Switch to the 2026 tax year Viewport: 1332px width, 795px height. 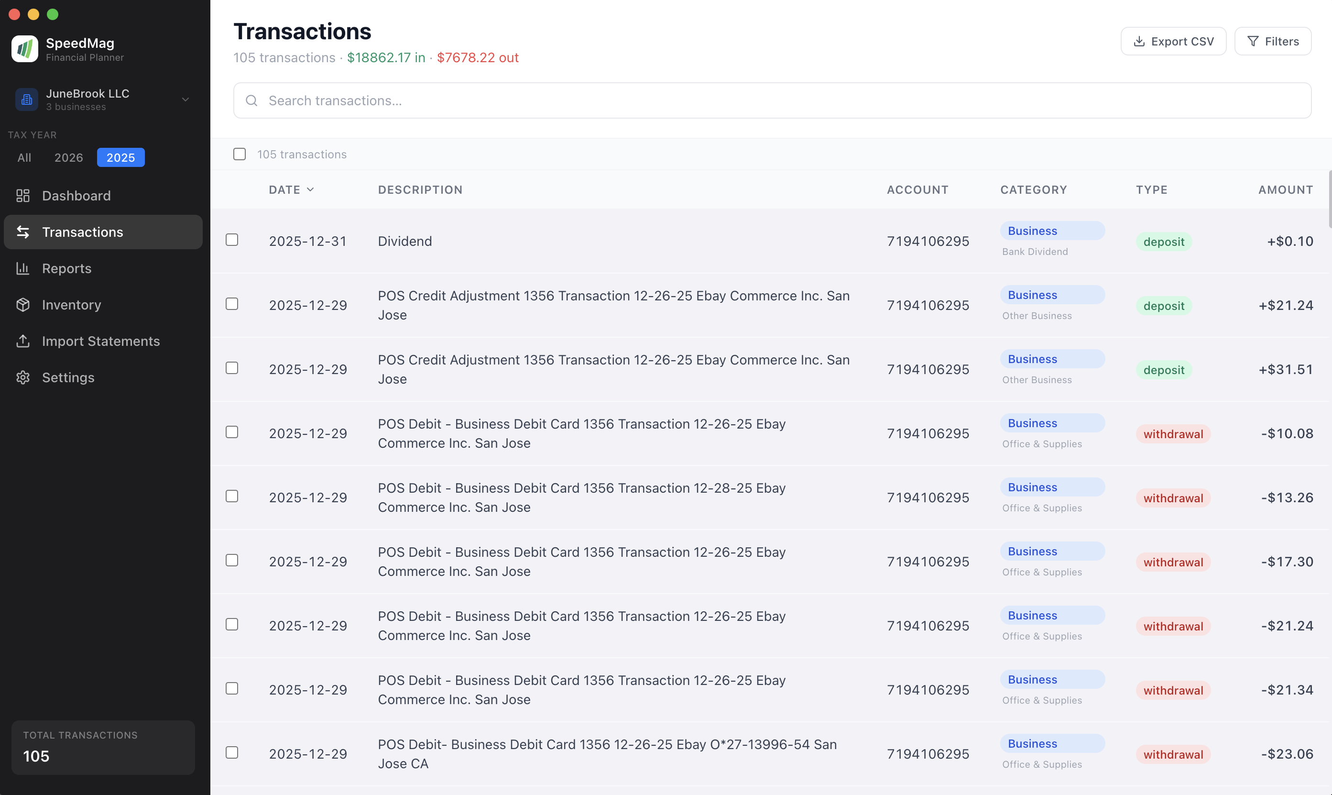click(68, 157)
